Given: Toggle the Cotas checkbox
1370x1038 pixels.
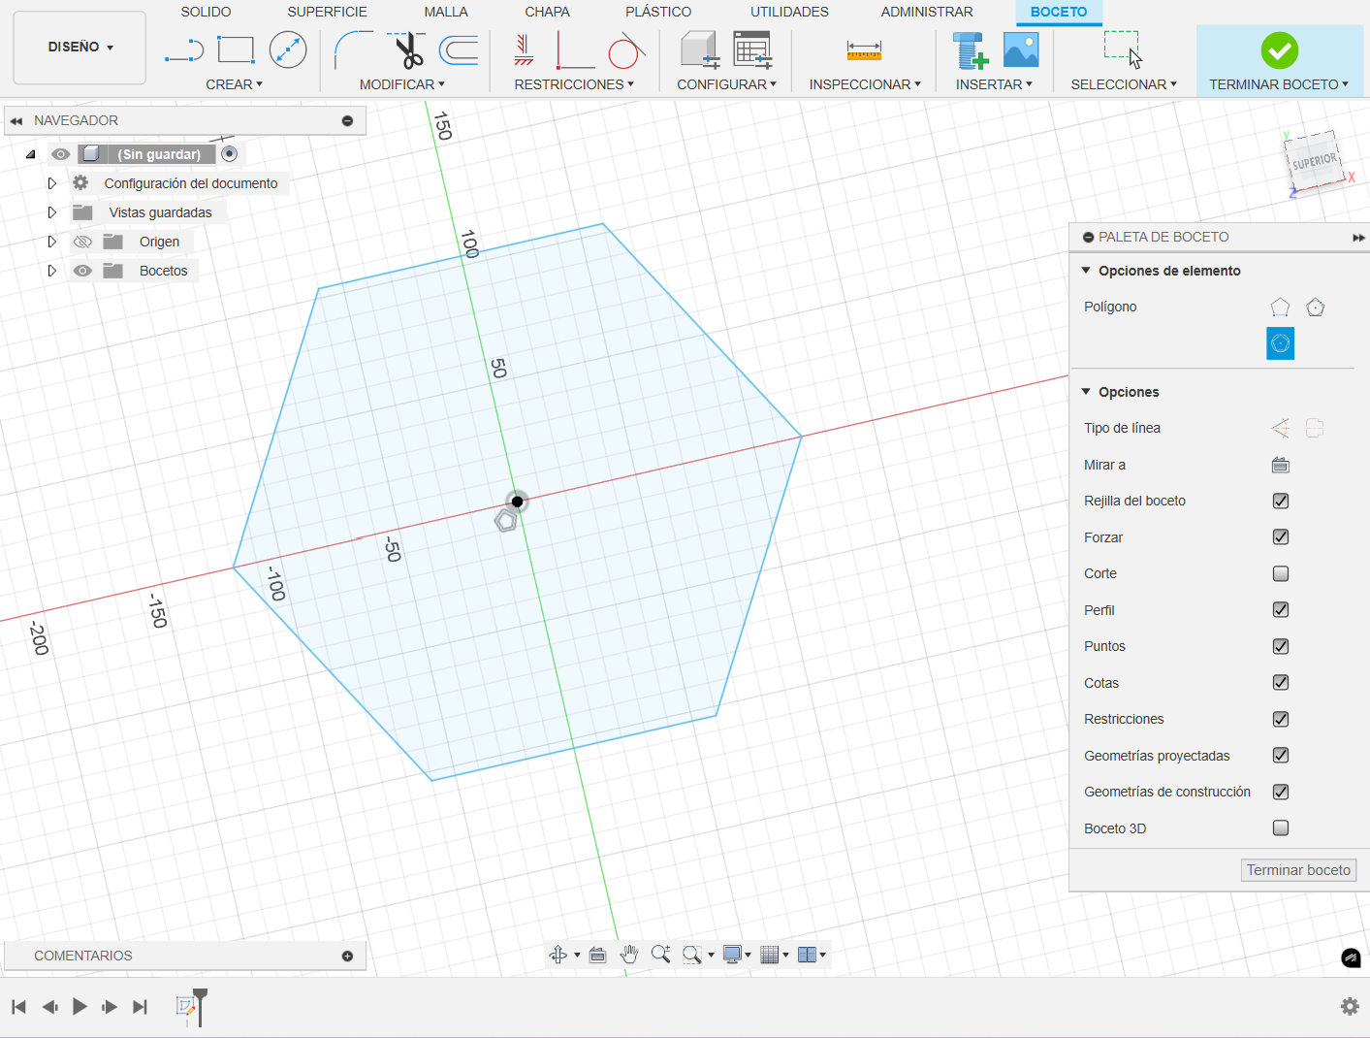Looking at the screenshot, I should pyautogui.click(x=1280, y=683).
